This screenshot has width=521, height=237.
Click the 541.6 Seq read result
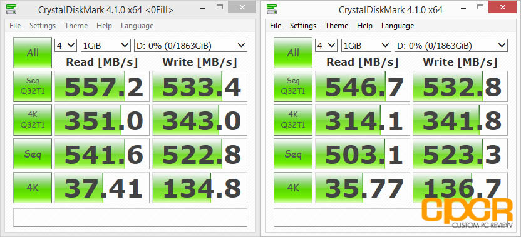coord(102,154)
